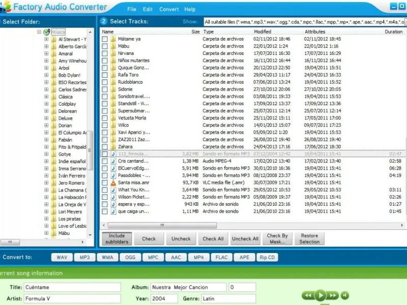Check the box for Cris cantand file
407x305 pixels.
(105, 161)
